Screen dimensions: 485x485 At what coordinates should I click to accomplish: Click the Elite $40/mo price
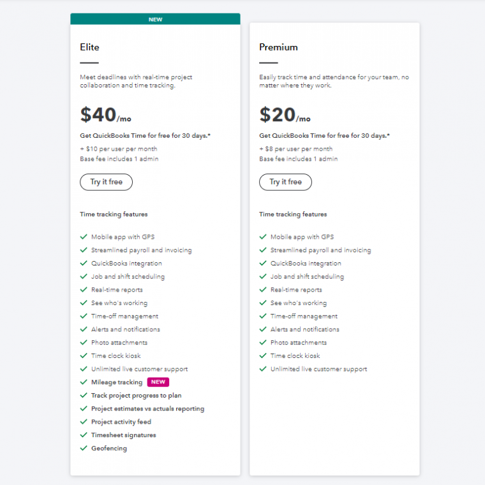105,115
